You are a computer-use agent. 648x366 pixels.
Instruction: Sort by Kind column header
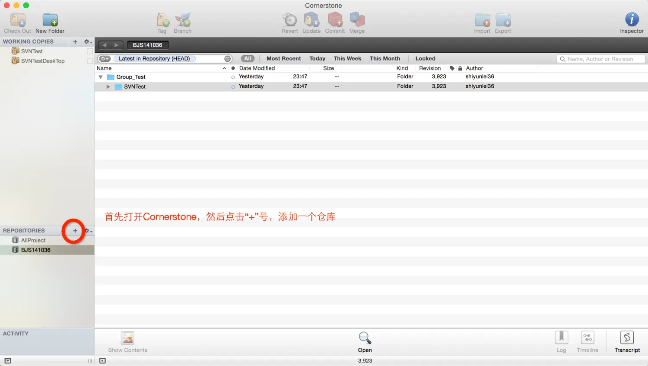click(402, 68)
